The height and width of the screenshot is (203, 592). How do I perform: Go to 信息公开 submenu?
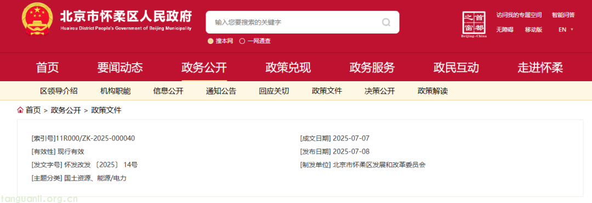click(168, 91)
